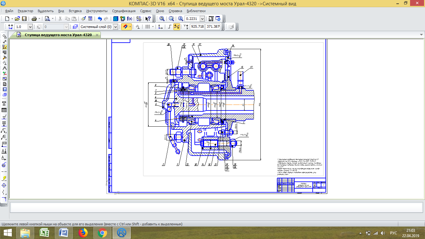Click the Y coordinate field 371.387

click(x=213, y=27)
